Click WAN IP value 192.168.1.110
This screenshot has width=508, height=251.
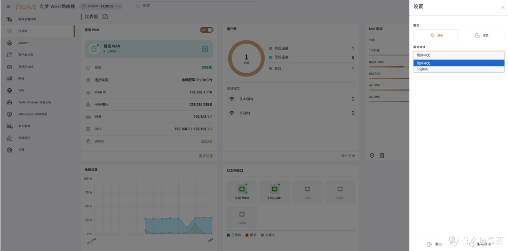pyautogui.click(x=201, y=92)
